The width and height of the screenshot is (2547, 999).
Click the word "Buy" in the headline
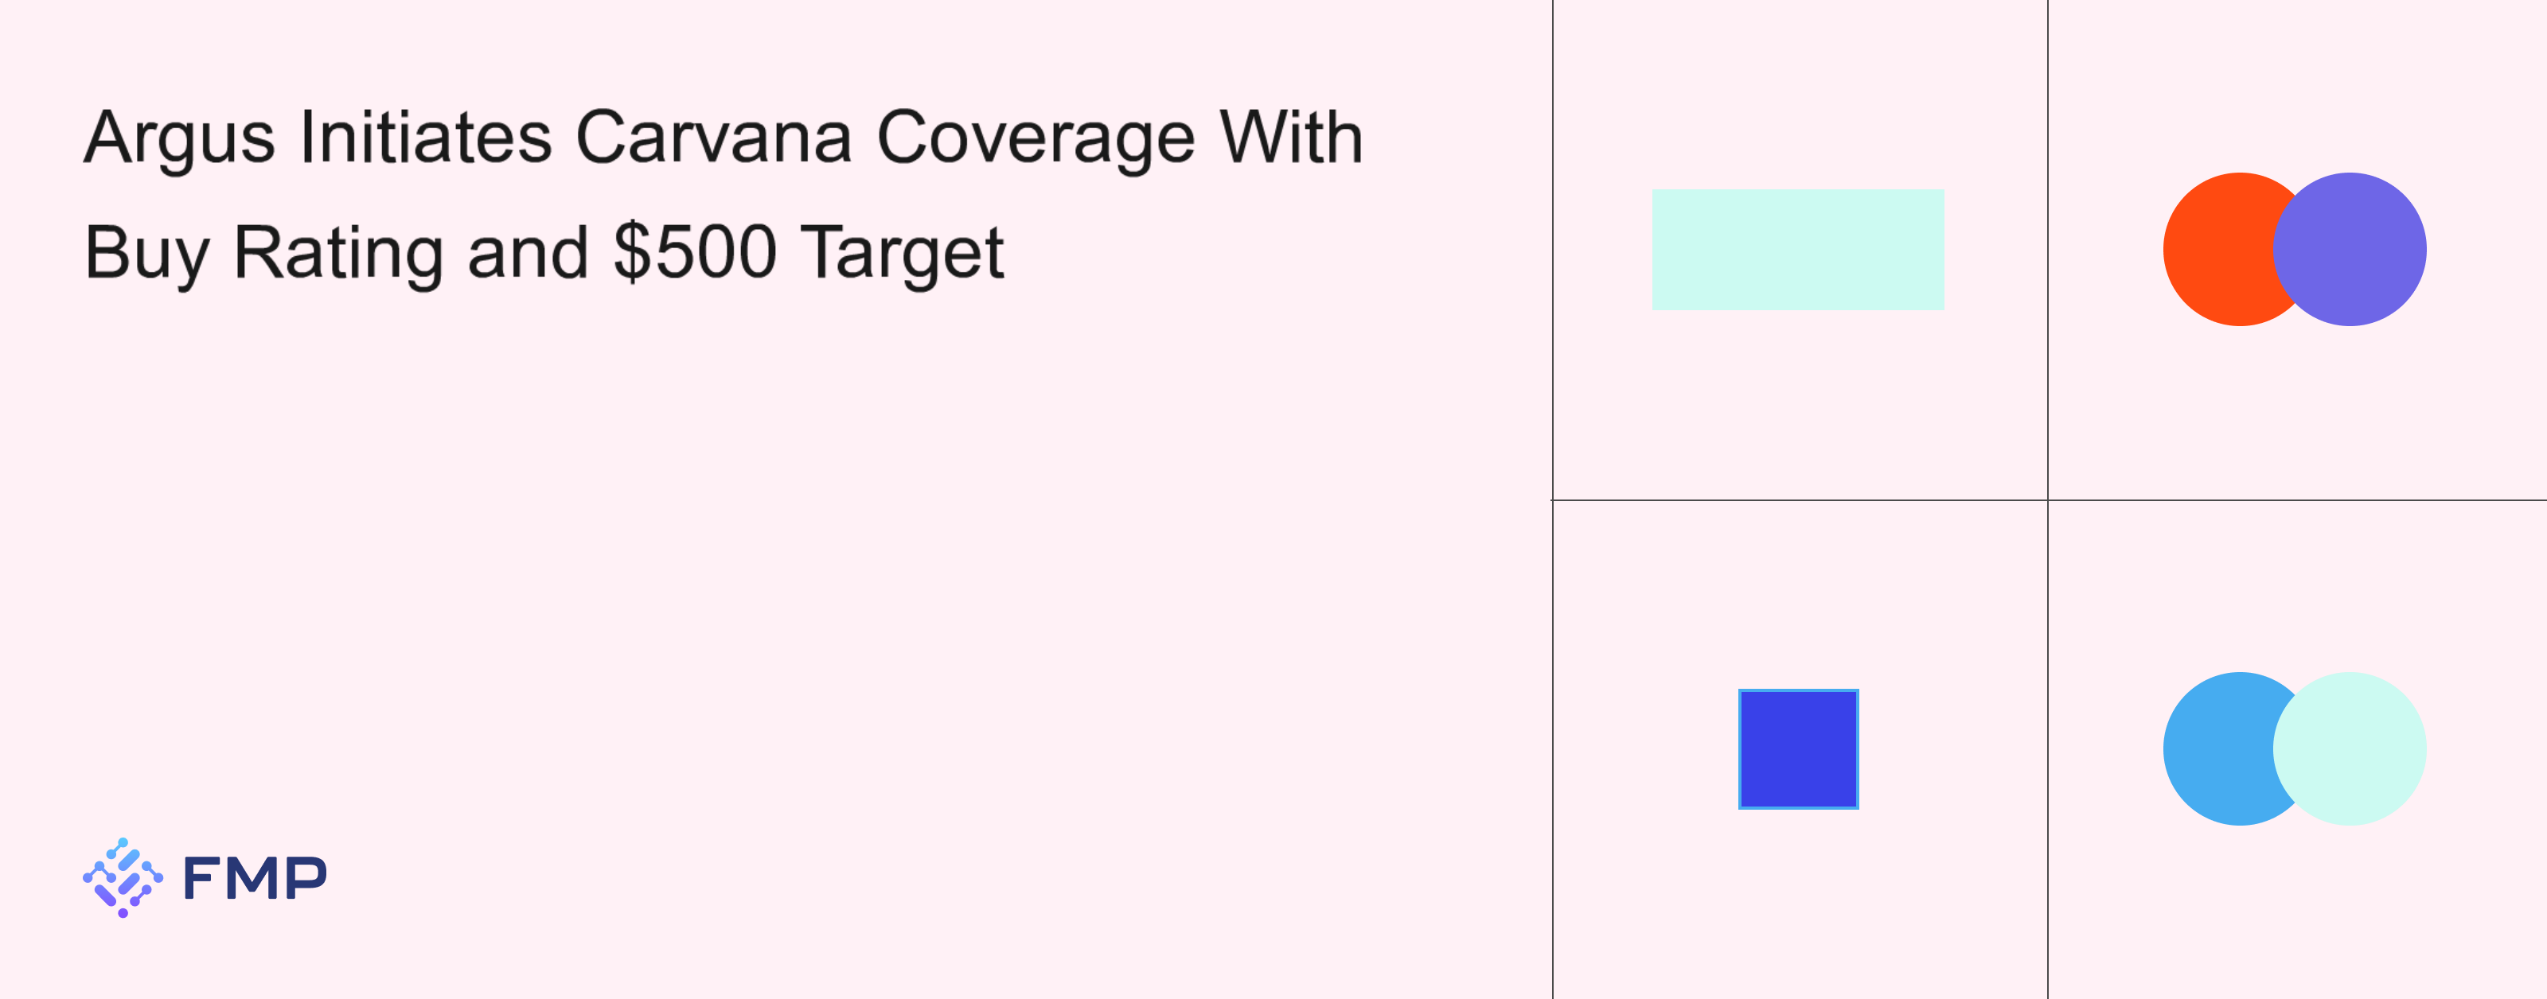tap(146, 253)
